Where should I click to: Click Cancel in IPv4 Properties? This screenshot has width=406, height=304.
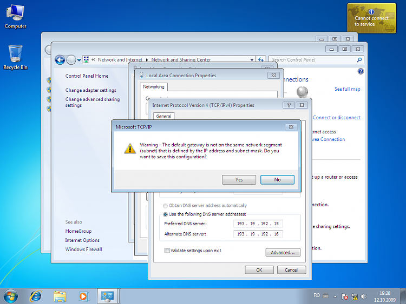tap(291, 270)
